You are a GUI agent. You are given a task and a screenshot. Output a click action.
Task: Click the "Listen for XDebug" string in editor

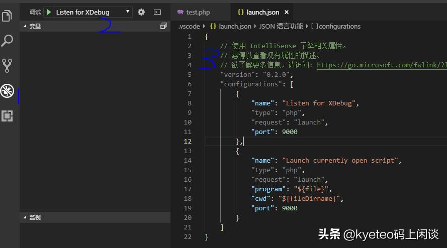[319, 103]
